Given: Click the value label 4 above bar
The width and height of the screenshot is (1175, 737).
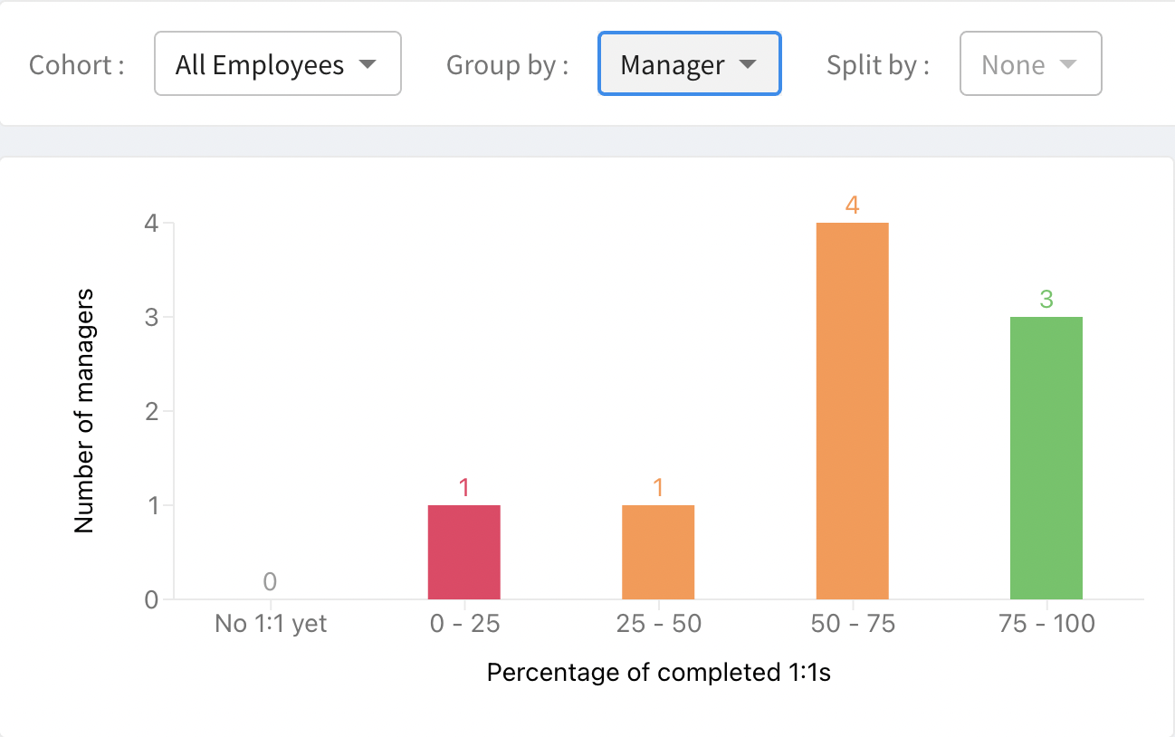Looking at the screenshot, I should point(852,206).
